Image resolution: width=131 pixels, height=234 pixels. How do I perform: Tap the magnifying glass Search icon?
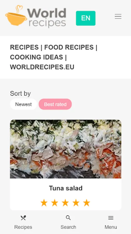pyautogui.click(x=68, y=218)
